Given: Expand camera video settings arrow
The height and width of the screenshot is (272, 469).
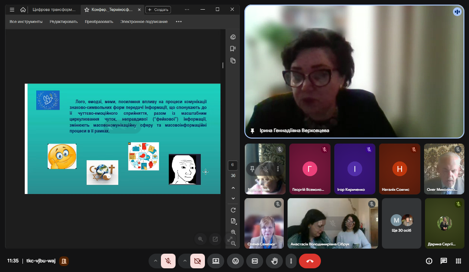Looking at the screenshot, I should (x=185, y=261).
